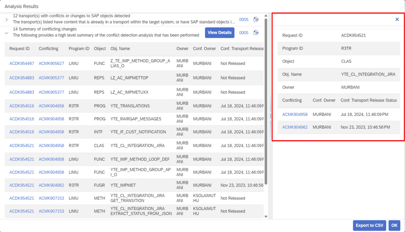Viewport: 406px width, 232px height.
Task: Open 0005 link beside View Details button
Action: (244, 33)
